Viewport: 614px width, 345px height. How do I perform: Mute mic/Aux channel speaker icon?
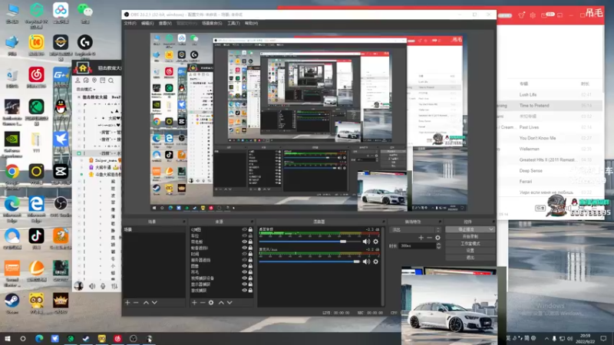pyautogui.click(x=366, y=261)
